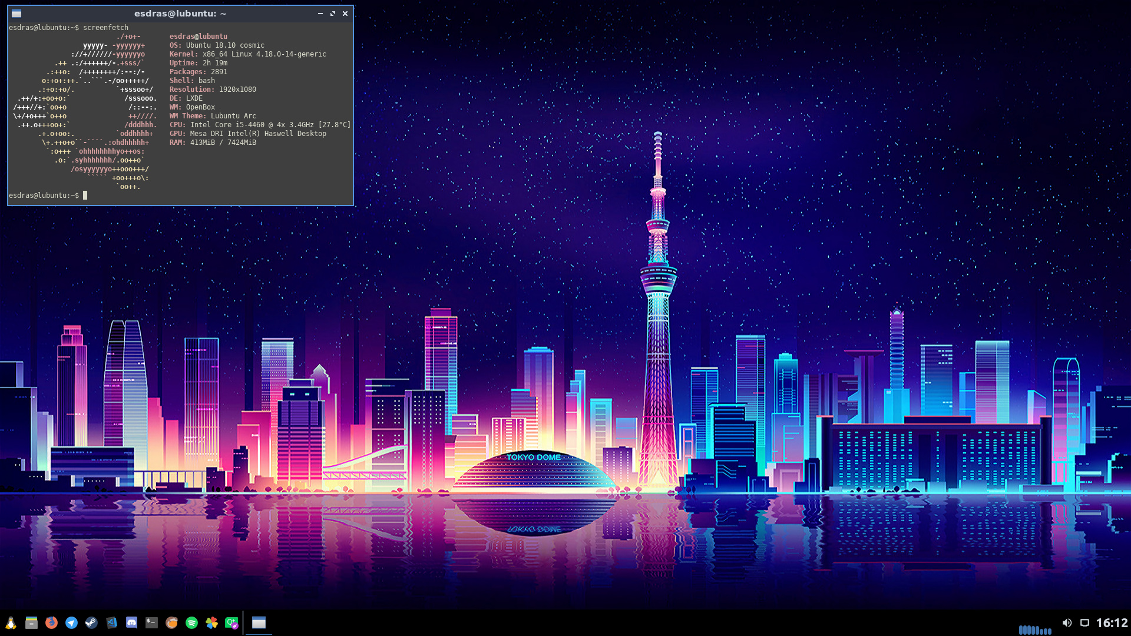Click 'OS: Ubuntu 18.10 cosmic' line
This screenshot has height=636, width=1131.
217,45
